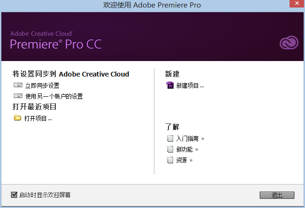View the 新功能 link text
The height and width of the screenshot is (208, 305).
[185, 150]
